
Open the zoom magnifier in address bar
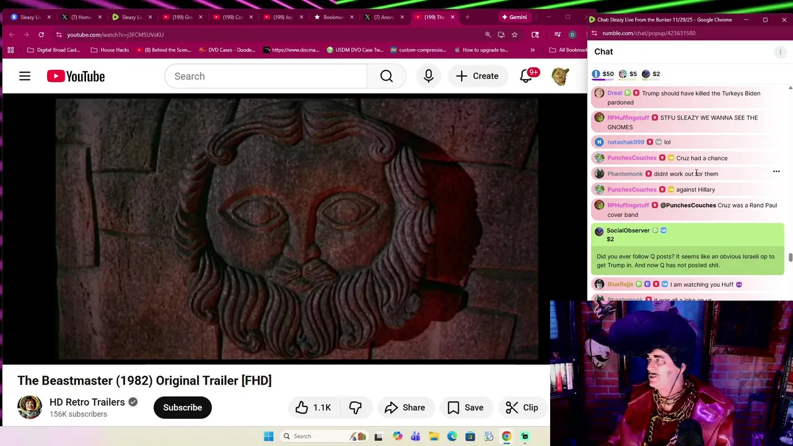[488, 35]
